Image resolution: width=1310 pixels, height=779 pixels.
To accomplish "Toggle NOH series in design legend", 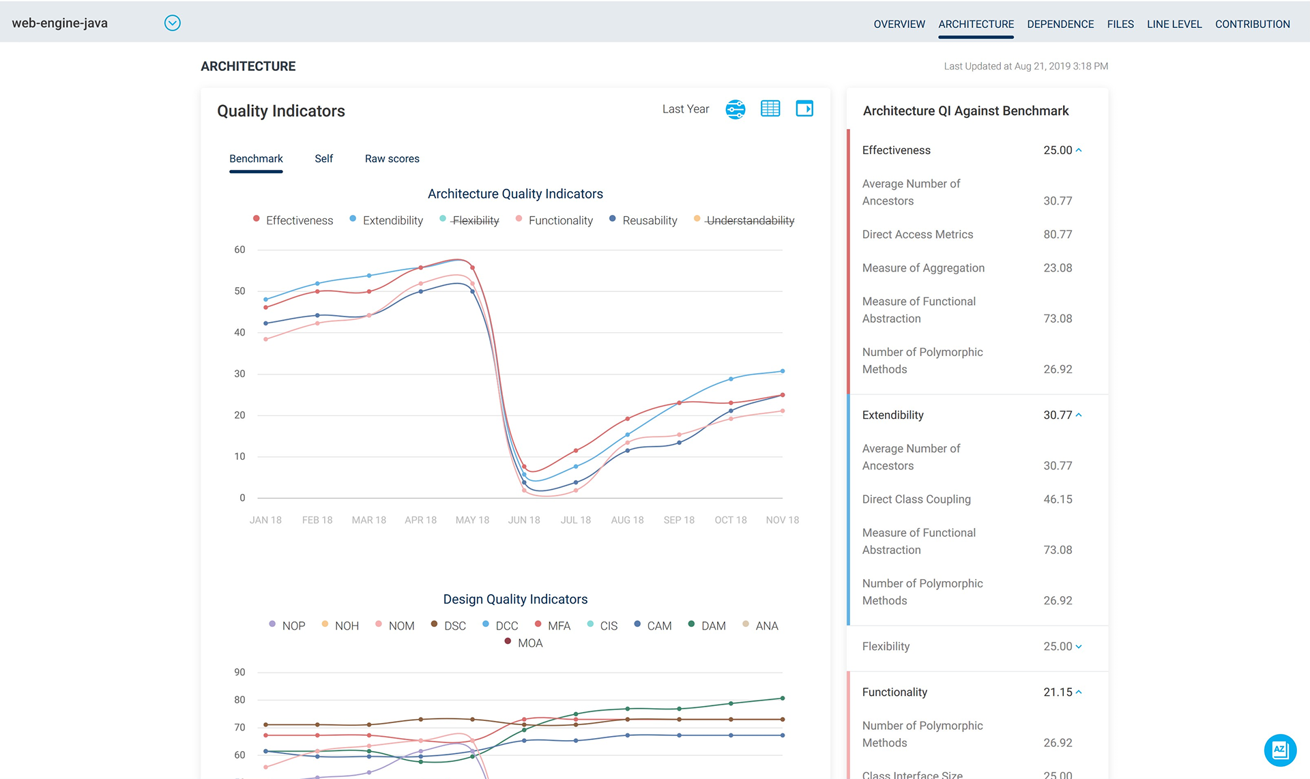I will [340, 626].
